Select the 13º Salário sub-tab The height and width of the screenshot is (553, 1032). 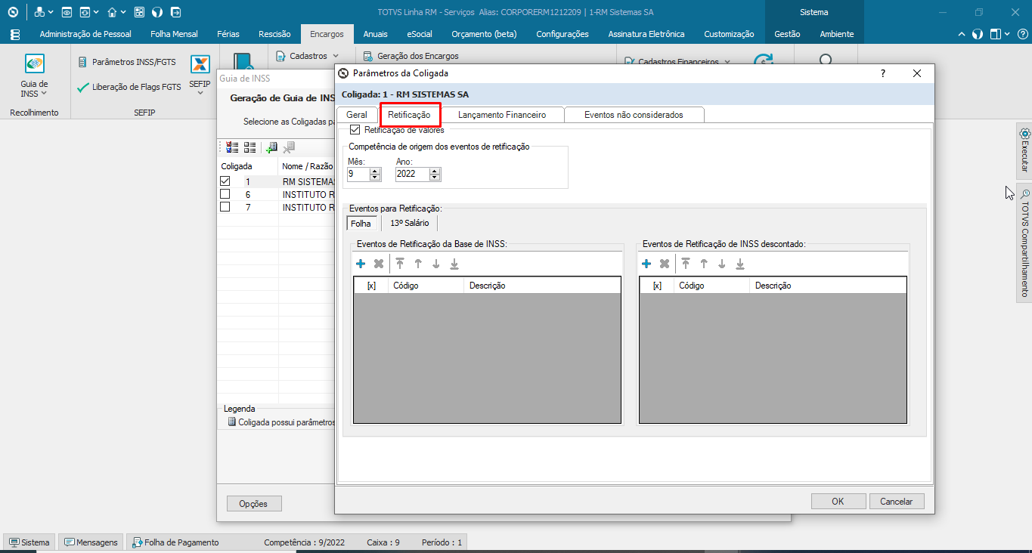pos(410,223)
